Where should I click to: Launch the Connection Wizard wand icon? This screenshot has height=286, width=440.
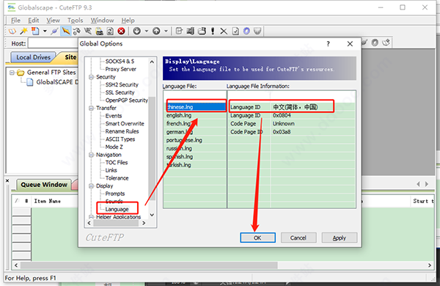point(23,31)
